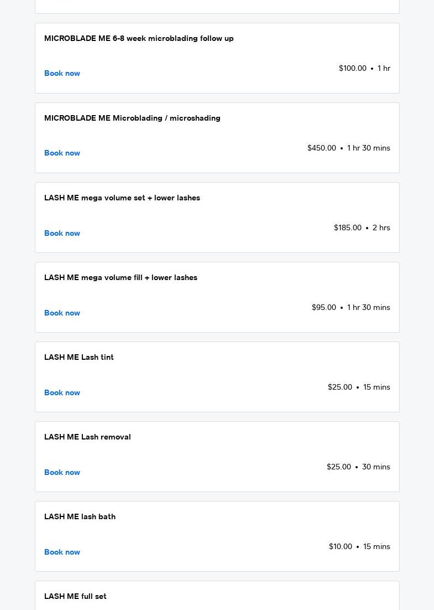
Task: Book now for Lash removal service
Action: (x=62, y=472)
